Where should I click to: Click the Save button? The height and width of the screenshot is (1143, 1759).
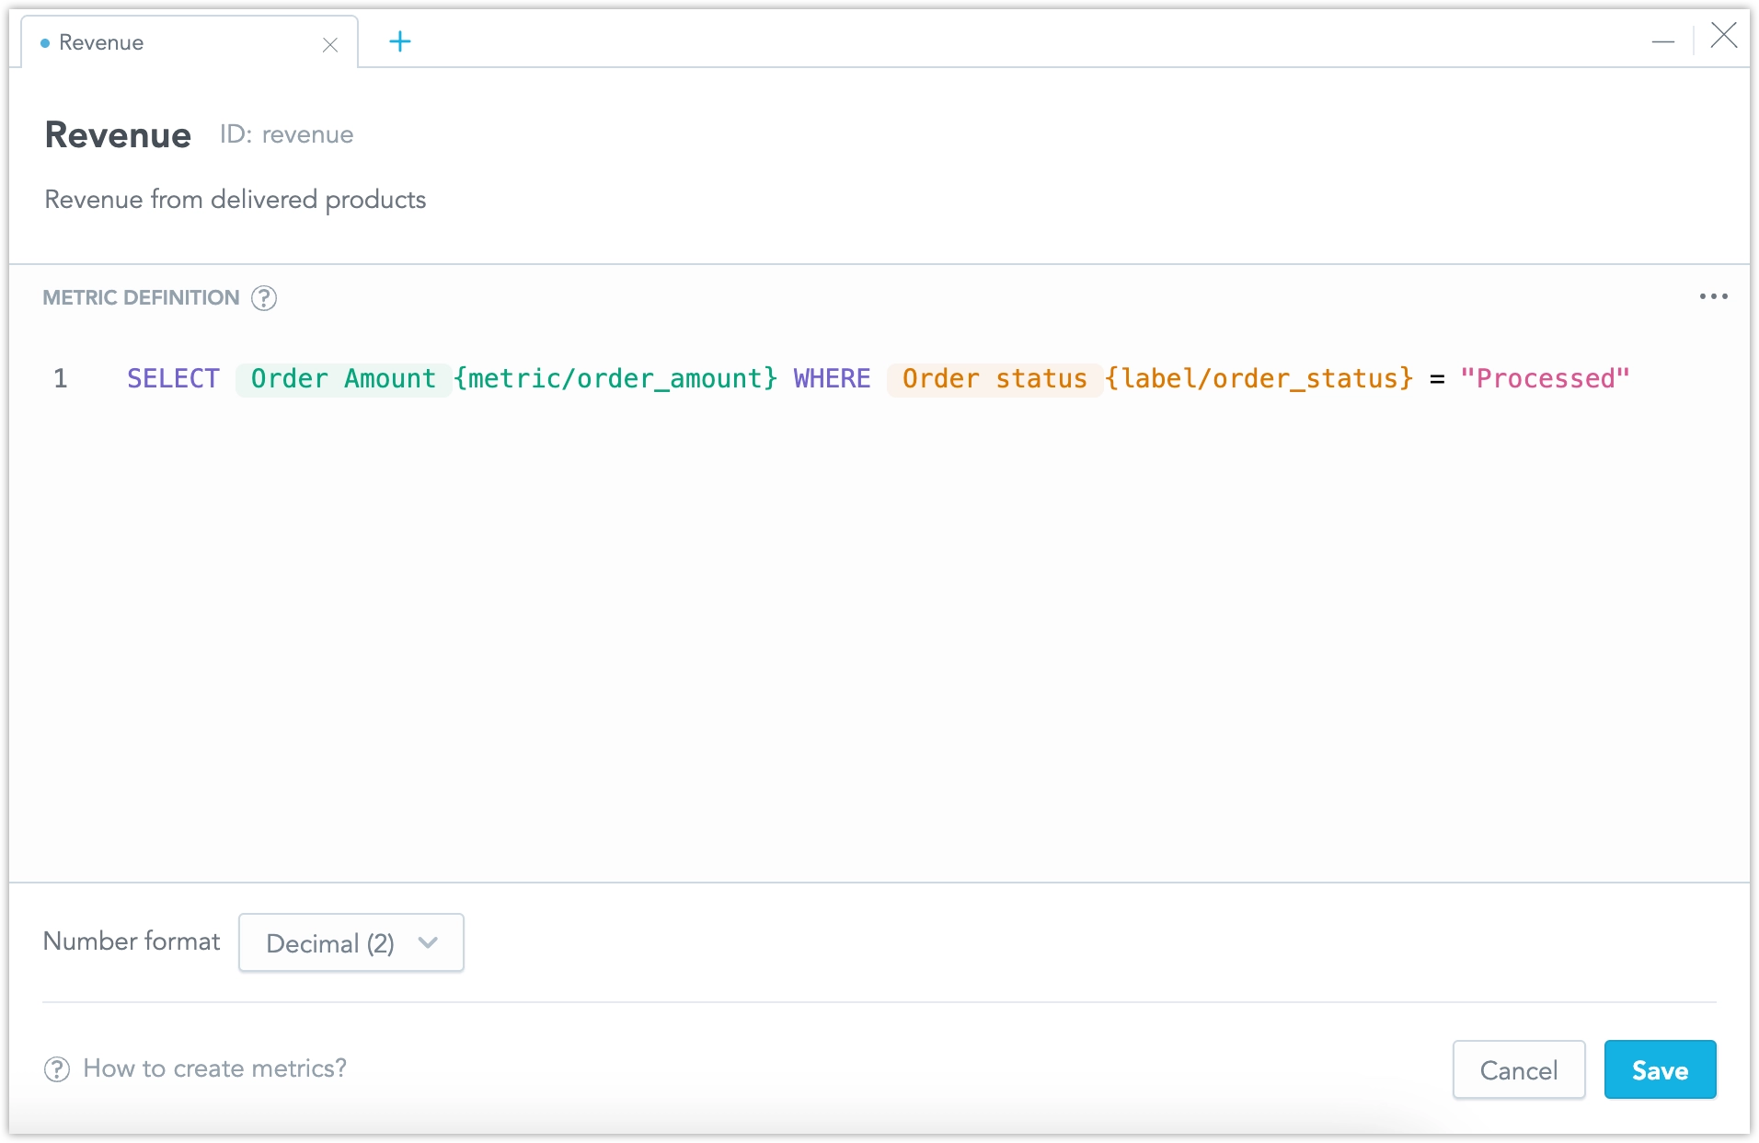tap(1660, 1069)
